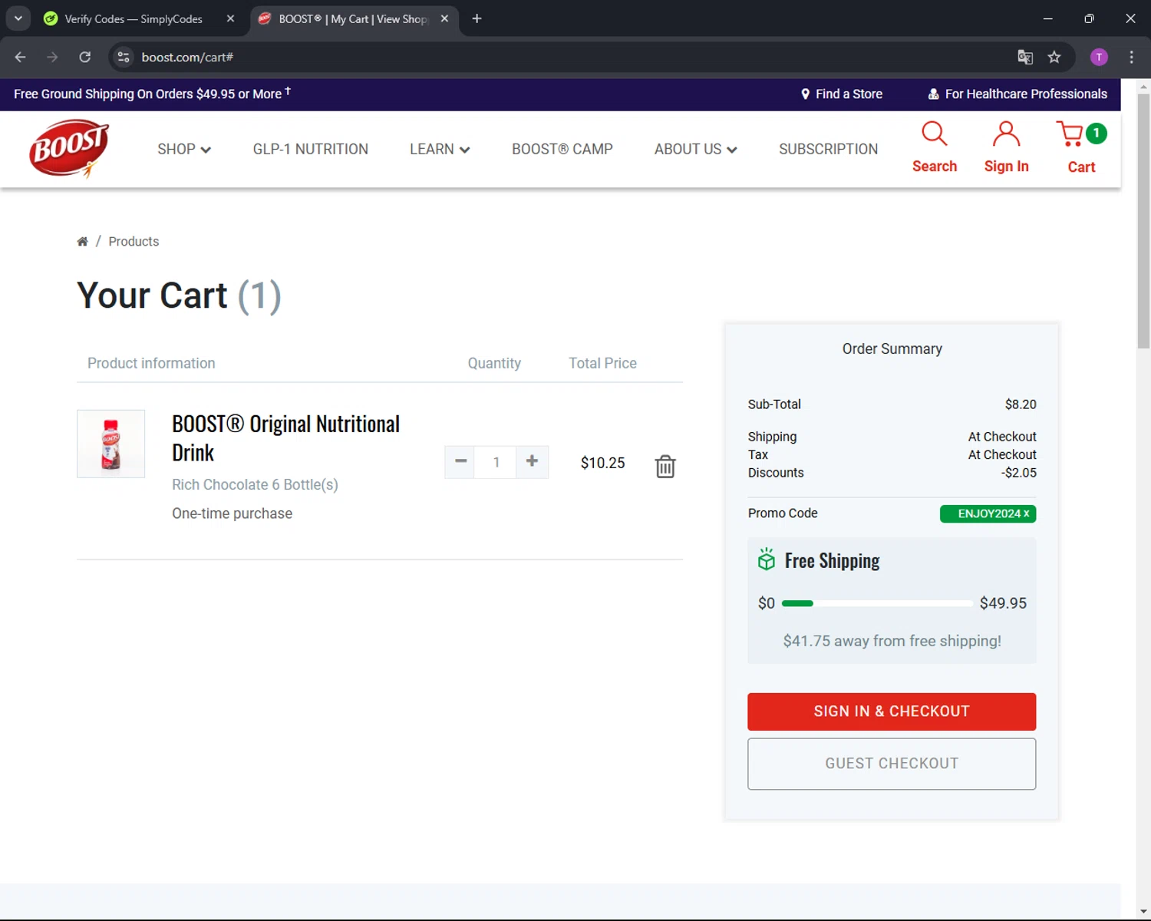The width and height of the screenshot is (1151, 921).
Task: Click the Free Ground Shipping banner text
Action: tap(152, 94)
